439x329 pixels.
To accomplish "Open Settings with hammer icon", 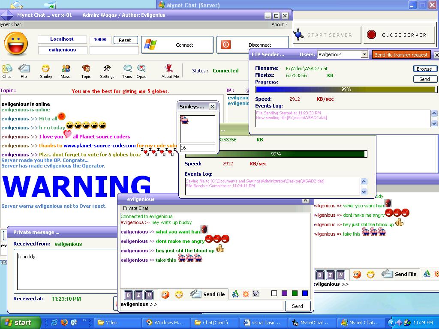I will pos(107,71).
